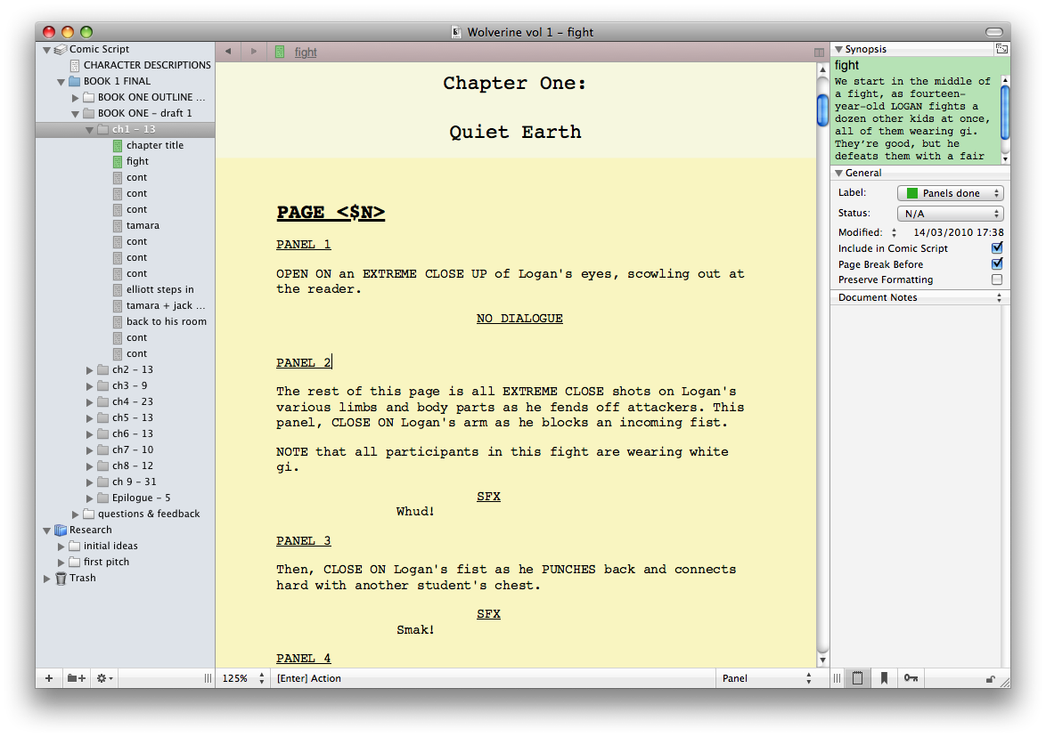Split the editor using the split-view icon
This screenshot has height=737, width=1046.
pyautogui.click(x=819, y=53)
